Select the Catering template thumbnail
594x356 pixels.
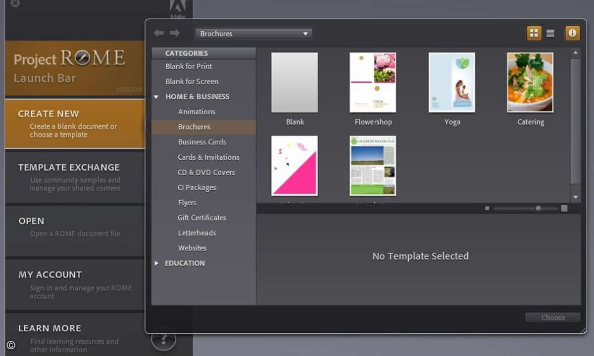tap(530, 83)
